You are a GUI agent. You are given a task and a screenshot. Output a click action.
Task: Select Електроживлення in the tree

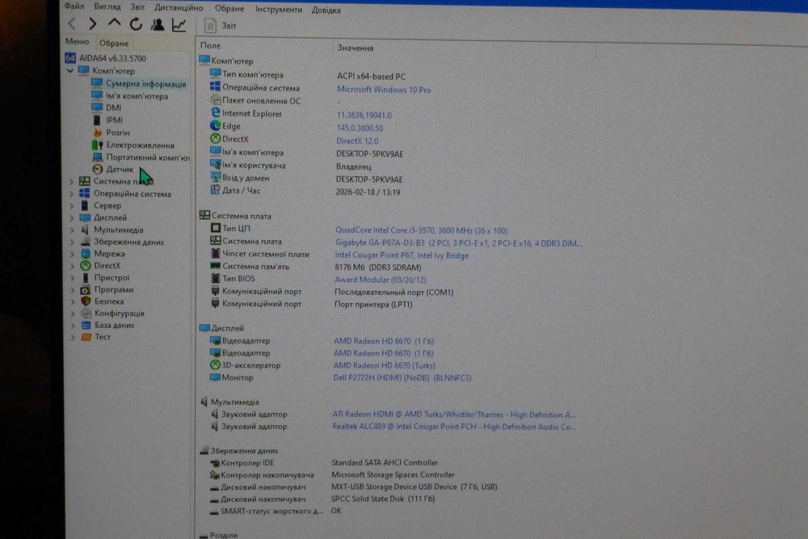(x=140, y=145)
